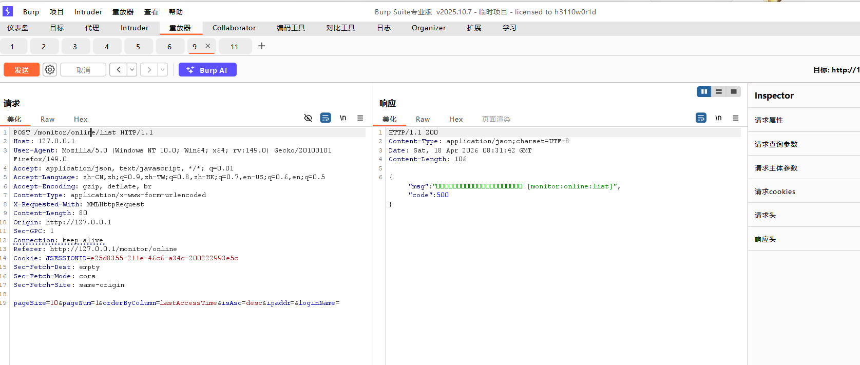Open the Burp menu
This screenshot has width=860, height=365.
pos(31,12)
